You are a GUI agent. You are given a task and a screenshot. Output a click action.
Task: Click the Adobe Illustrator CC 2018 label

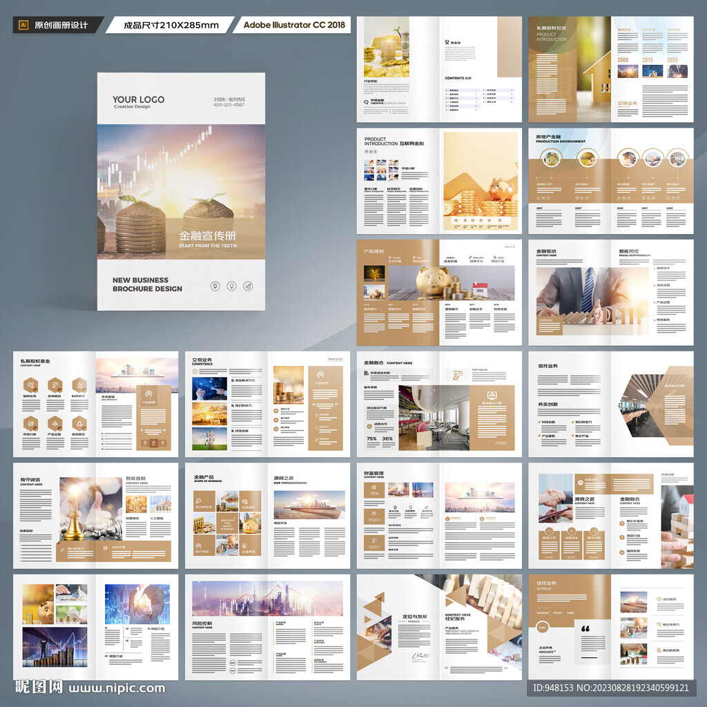pyautogui.click(x=294, y=25)
